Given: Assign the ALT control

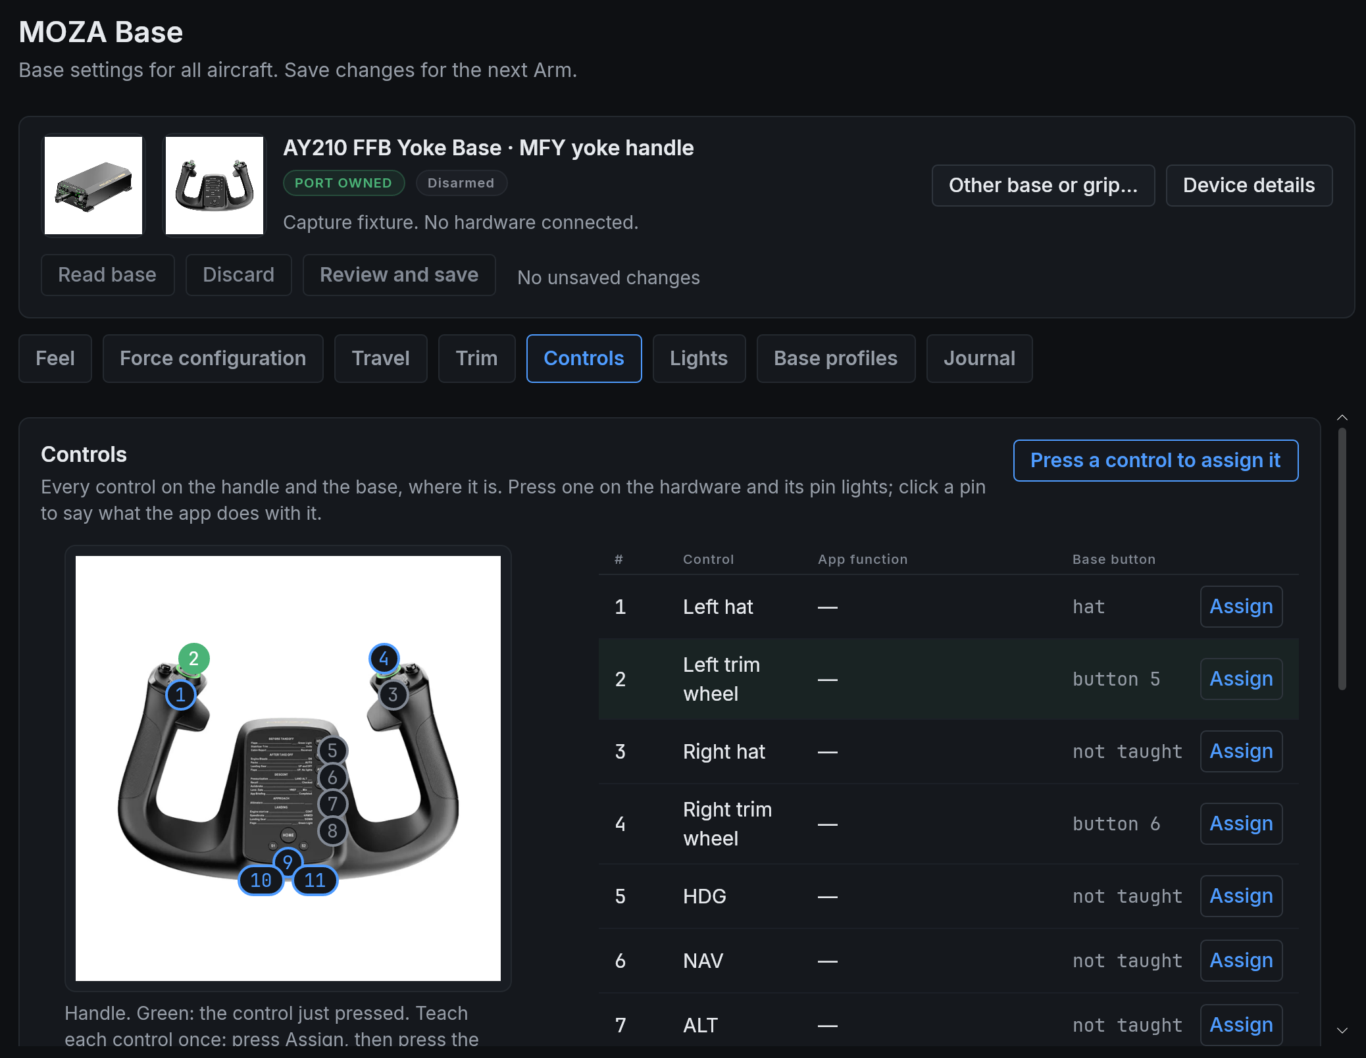Looking at the screenshot, I should click(x=1242, y=1025).
